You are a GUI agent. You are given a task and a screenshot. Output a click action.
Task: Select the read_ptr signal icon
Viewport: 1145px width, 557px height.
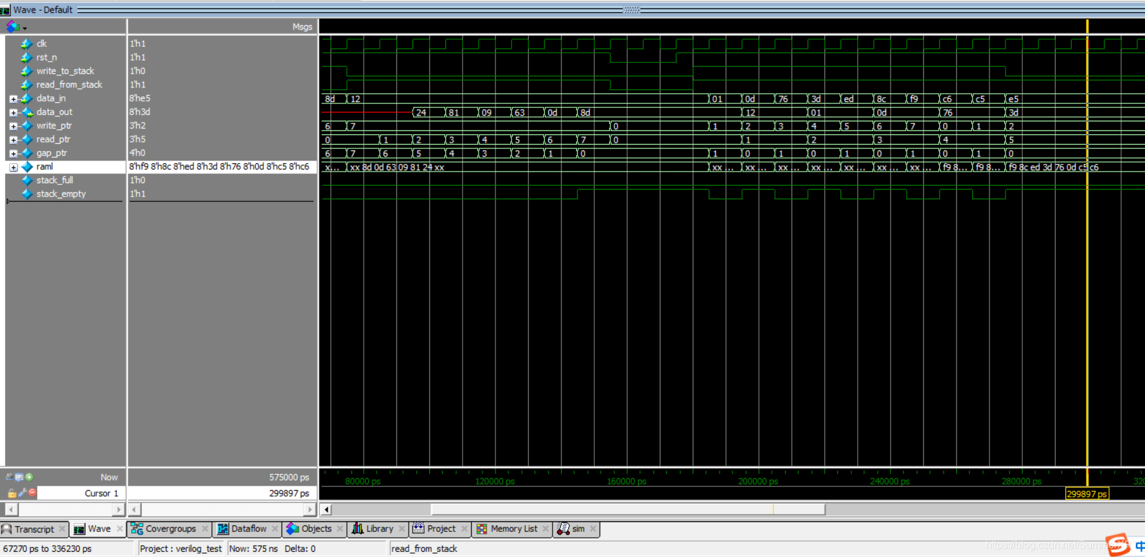(26, 139)
